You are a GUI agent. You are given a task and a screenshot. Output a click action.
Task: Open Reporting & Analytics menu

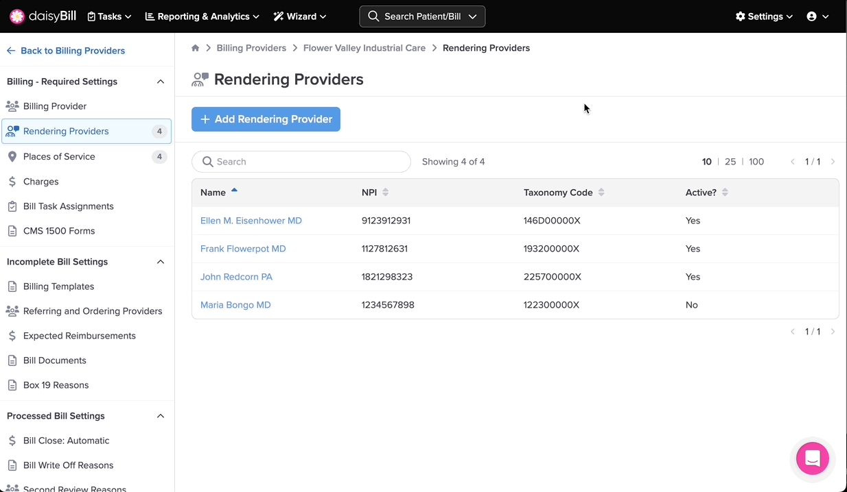point(202,16)
